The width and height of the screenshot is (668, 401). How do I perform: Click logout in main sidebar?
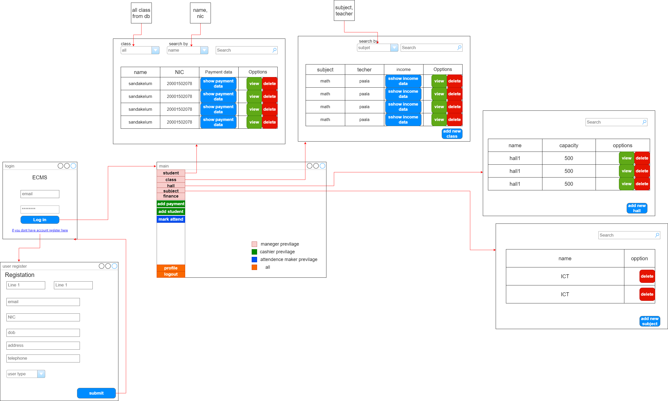coord(171,274)
